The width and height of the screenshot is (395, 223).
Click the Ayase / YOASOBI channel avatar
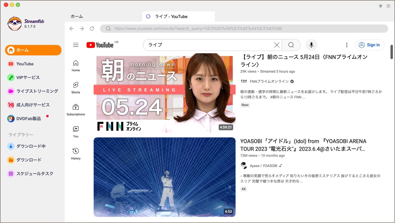[x=244, y=165]
